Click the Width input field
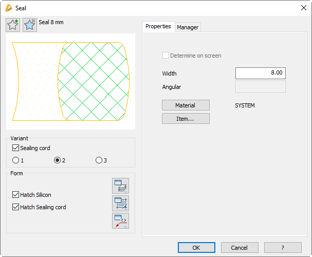 point(260,74)
